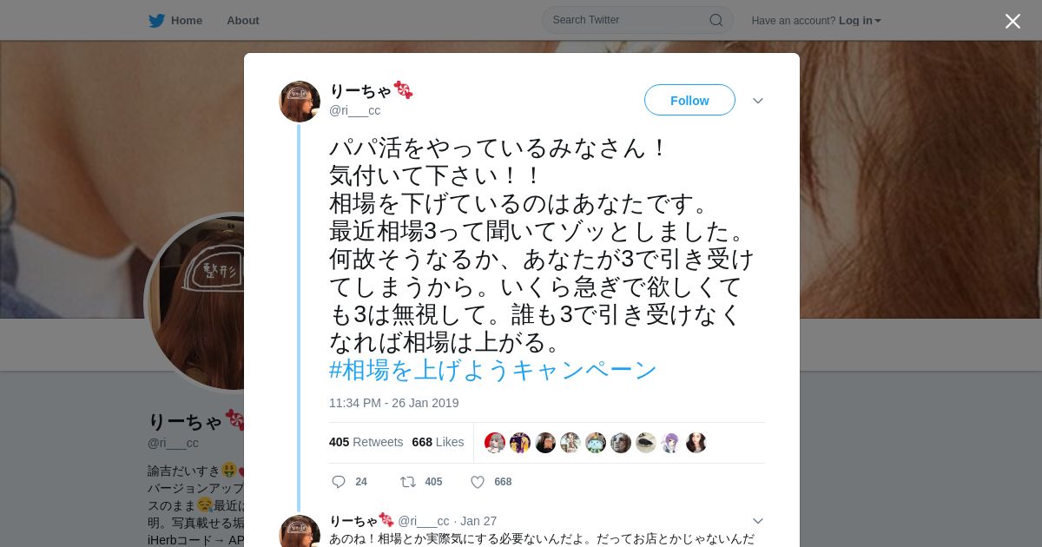Screen dimensions: 1042x547
Task: Expand the options chevron on Jan 27 reply
Action: pyautogui.click(x=758, y=521)
